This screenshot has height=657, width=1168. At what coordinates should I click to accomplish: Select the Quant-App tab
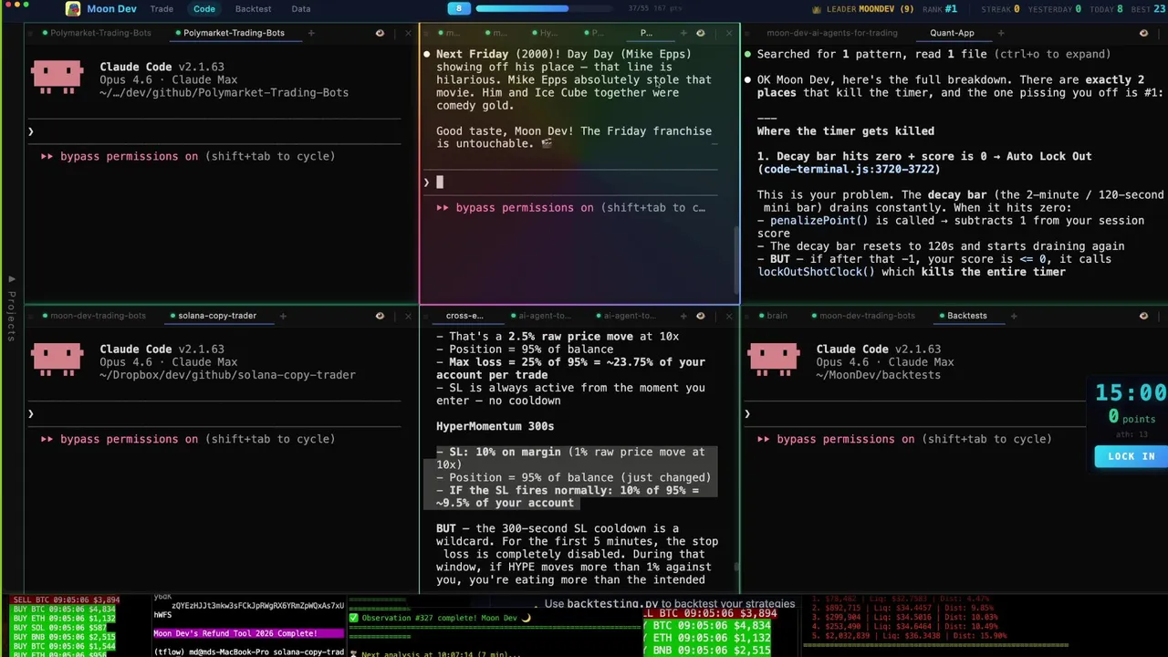pos(952,33)
